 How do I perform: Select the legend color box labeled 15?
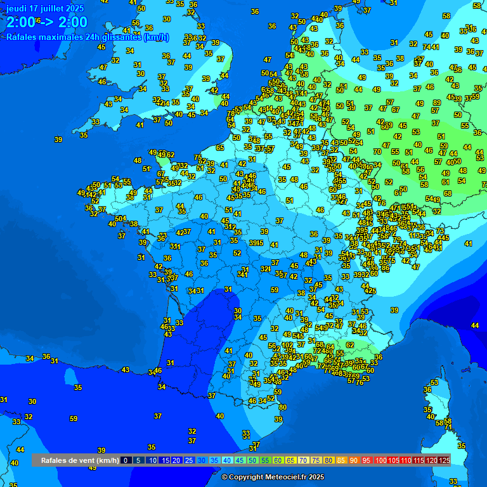(x=164, y=460)
